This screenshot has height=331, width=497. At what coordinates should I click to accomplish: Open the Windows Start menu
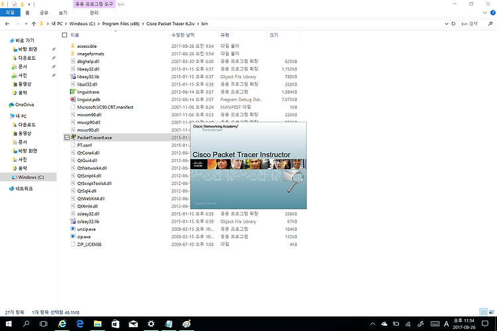click(x=9, y=324)
